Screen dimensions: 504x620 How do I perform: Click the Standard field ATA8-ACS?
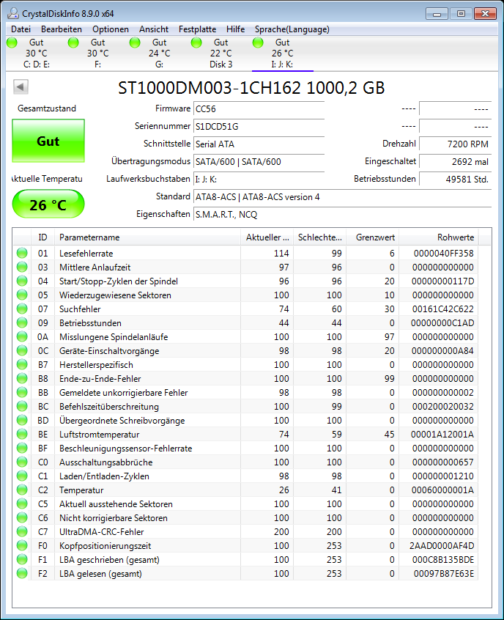click(342, 197)
